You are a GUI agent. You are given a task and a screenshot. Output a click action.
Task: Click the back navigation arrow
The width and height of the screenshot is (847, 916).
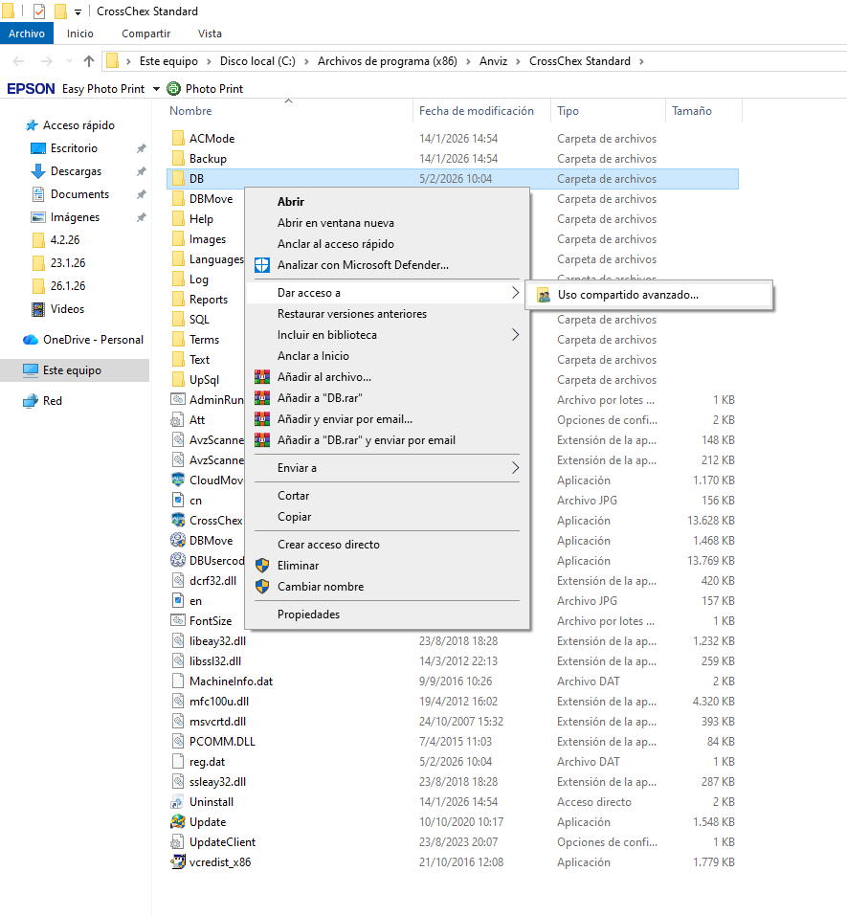click(19, 61)
